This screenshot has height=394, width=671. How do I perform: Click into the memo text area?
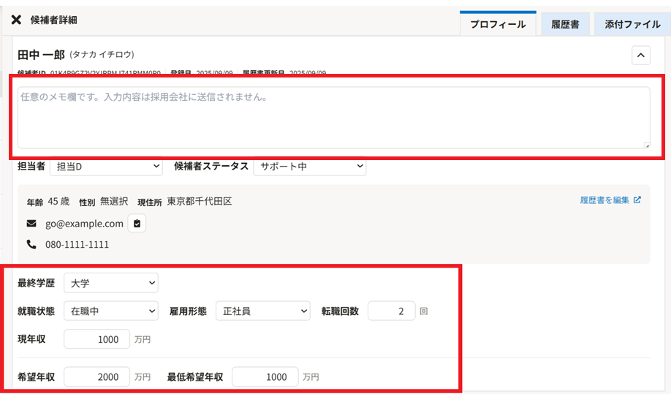[x=333, y=118]
